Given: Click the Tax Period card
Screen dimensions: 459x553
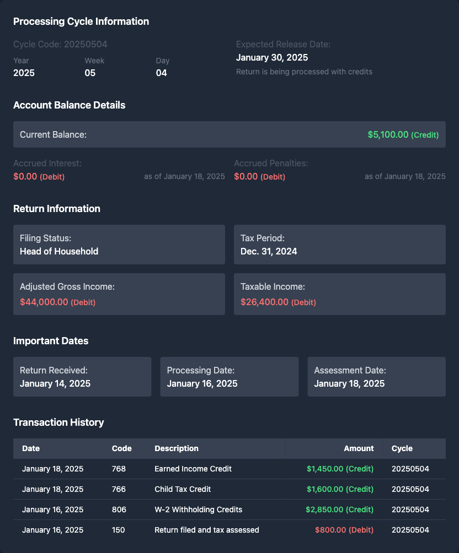Looking at the screenshot, I should (x=340, y=245).
